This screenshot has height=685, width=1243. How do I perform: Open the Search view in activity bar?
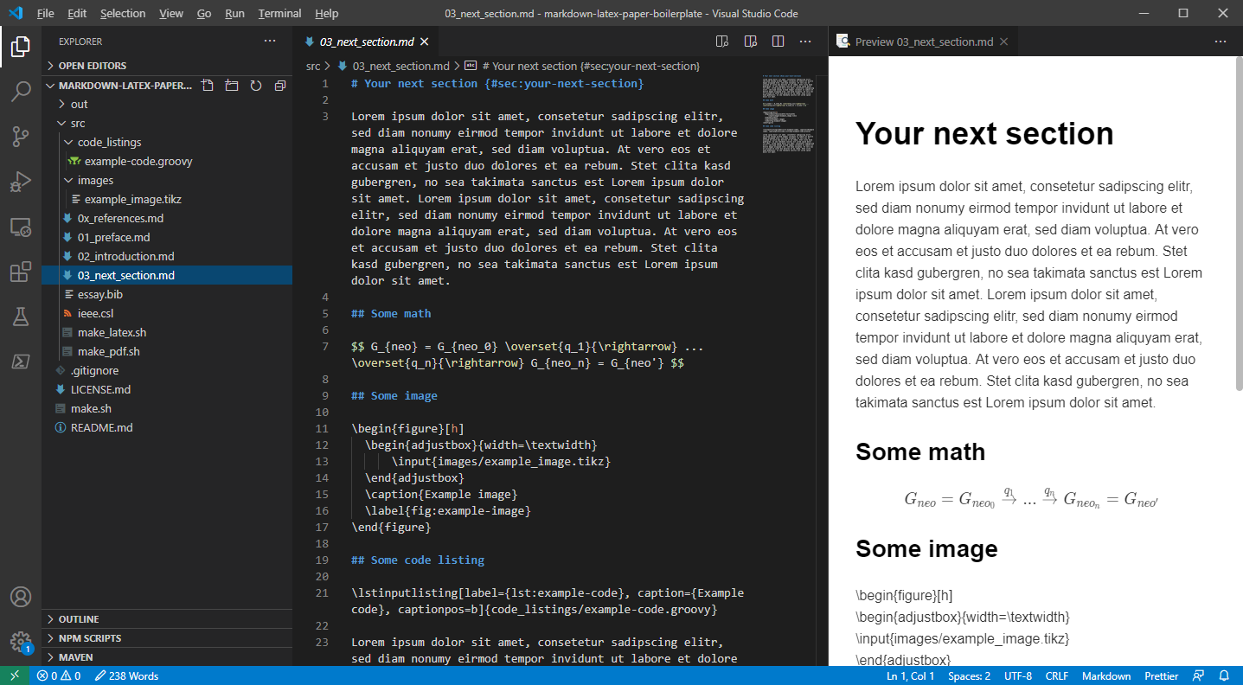point(21,91)
